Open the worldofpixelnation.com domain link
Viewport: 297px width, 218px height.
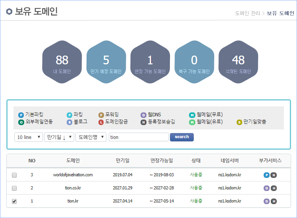pos(73,175)
